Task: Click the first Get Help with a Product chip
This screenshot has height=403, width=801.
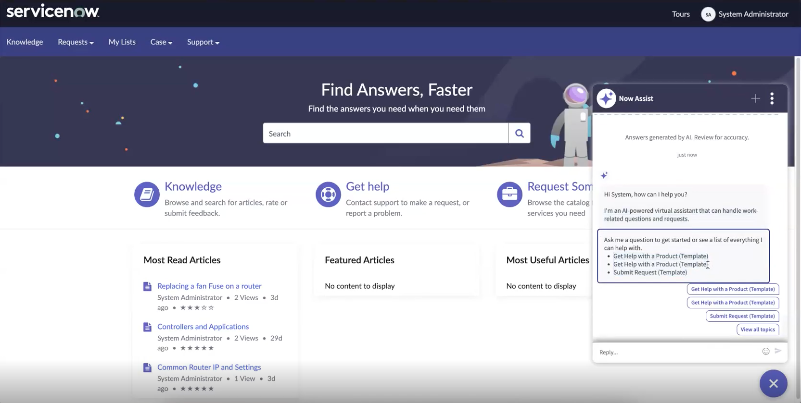Action: (x=733, y=289)
